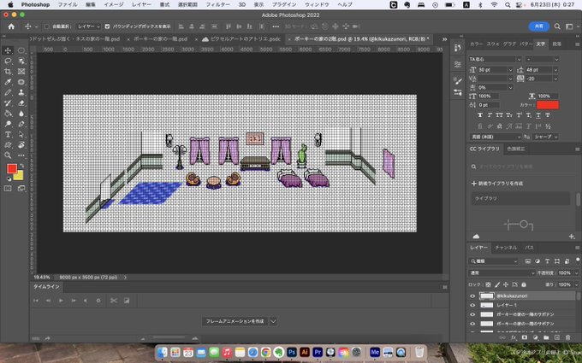Image resolution: width=582 pixels, height=363 pixels.
Task: Select the Elliptical Marquee tool
Action: (x=21, y=50)
